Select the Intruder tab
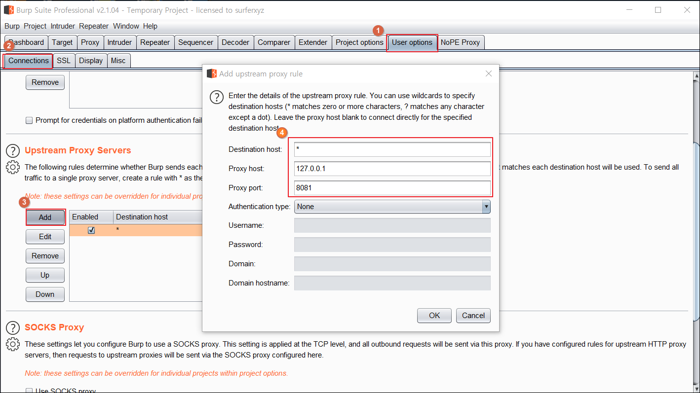Screen dimensions: 700x393 [x=119, y=42]
